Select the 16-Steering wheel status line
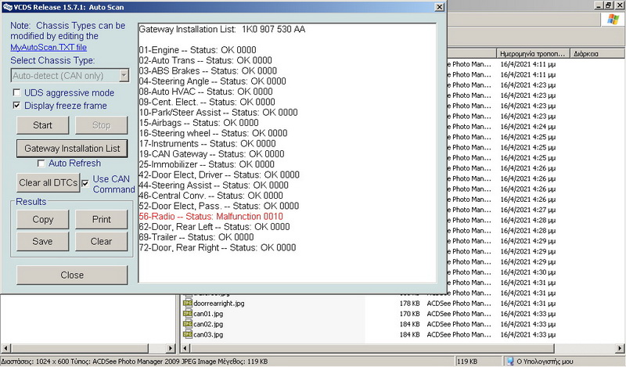This screenshot has height=367, width=626. tap(213, 133)
